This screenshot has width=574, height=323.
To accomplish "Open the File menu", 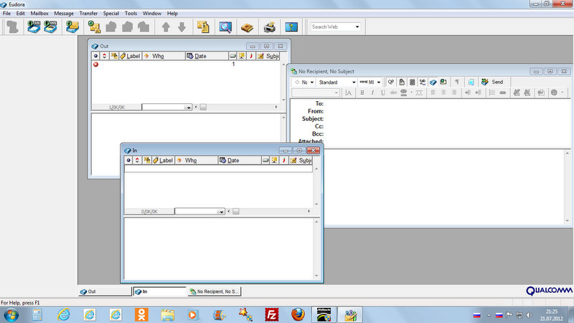I will click(6, 13).
